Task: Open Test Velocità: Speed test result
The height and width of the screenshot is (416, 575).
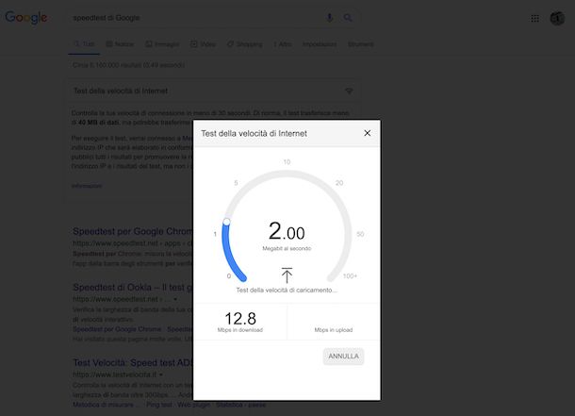Action: pyautogui.click(x=132, y=362)
